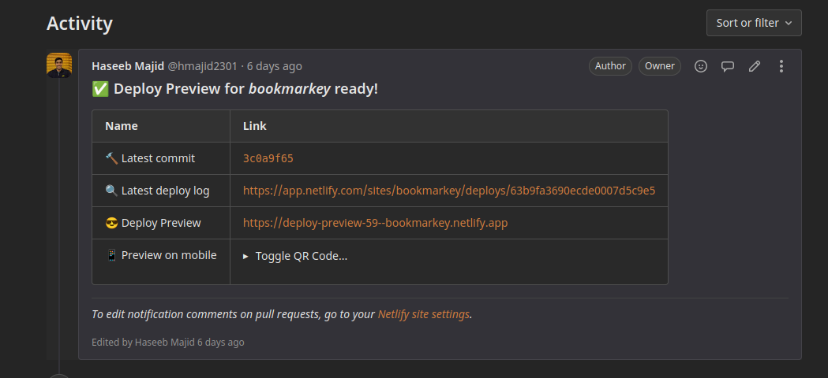
Task: Open the Netlify latest deploy log URL
Action: 449,191
